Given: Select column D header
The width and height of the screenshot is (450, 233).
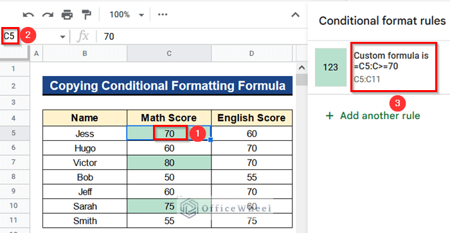Looking at the screenshot, I should tap(252, 53).
